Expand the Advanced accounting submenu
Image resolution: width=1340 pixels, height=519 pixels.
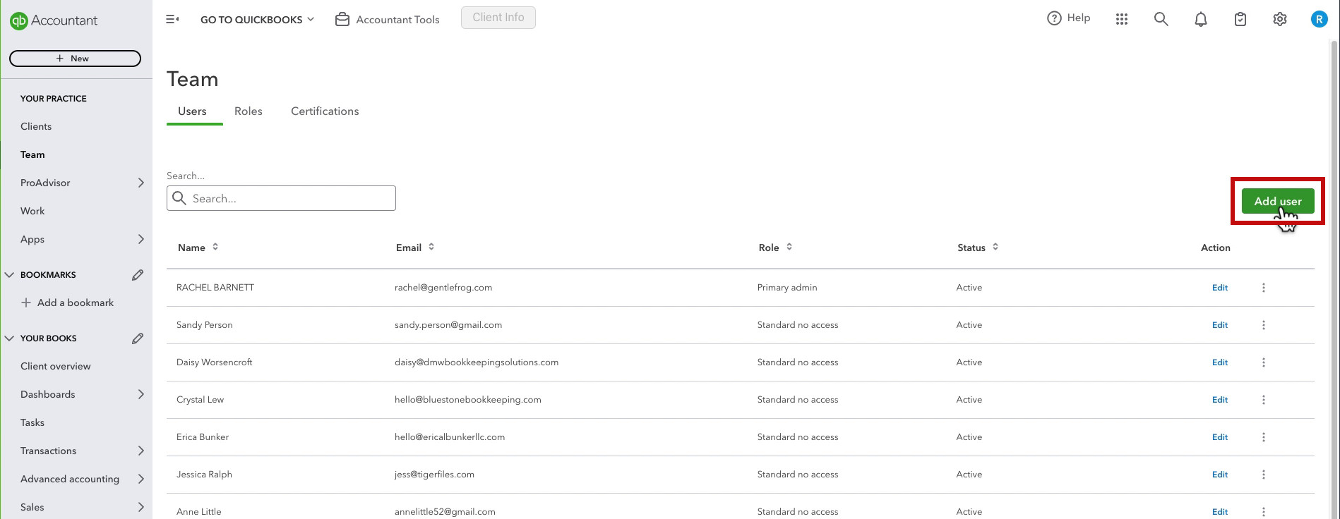(141, 479)
